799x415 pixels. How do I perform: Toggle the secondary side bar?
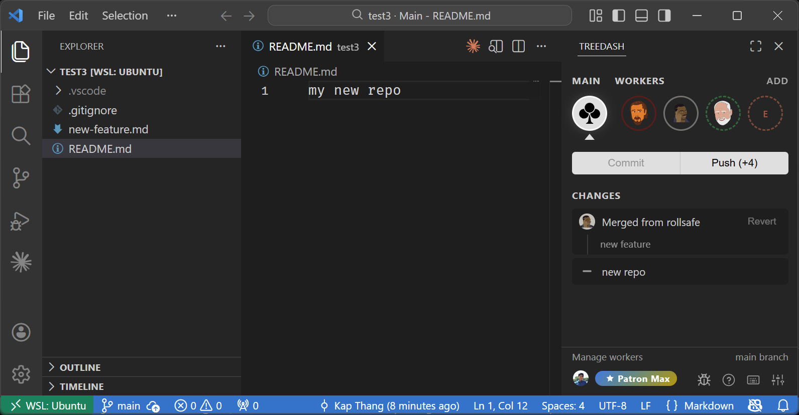(664, 16)
